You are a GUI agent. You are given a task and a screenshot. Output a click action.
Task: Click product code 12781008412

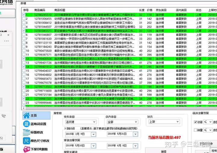point(43,23)
